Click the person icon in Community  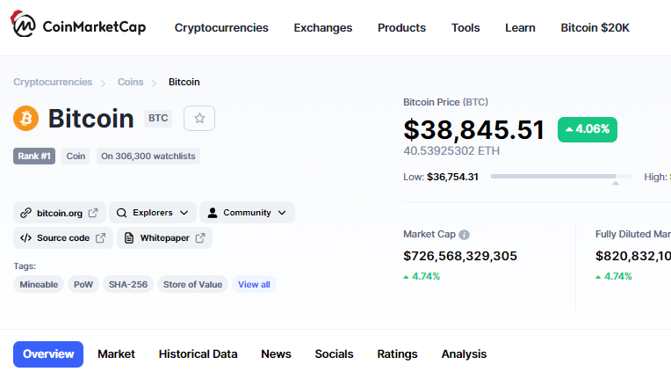point(213,213)
